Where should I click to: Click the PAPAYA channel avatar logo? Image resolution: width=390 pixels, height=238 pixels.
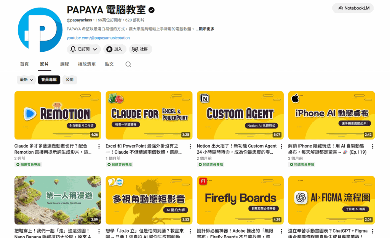click(40, 30)
